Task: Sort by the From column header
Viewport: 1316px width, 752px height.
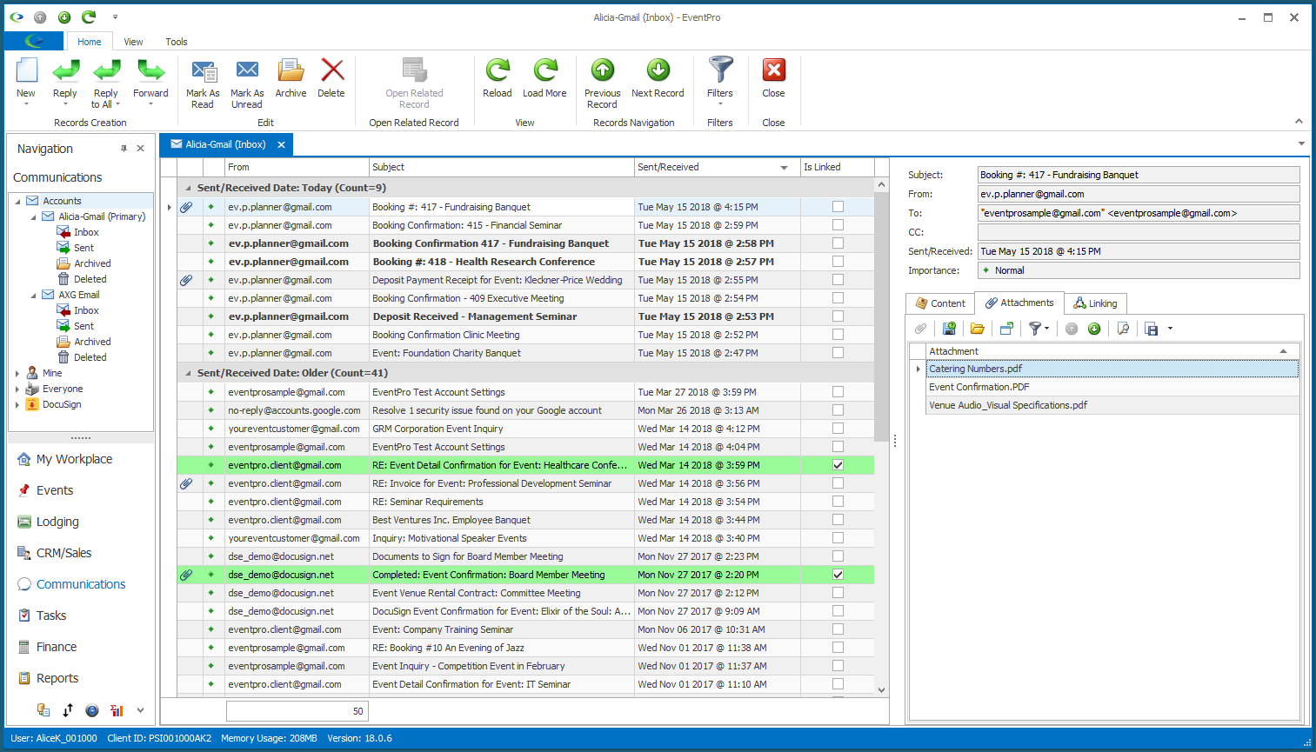Action: (x=297, y=167)
